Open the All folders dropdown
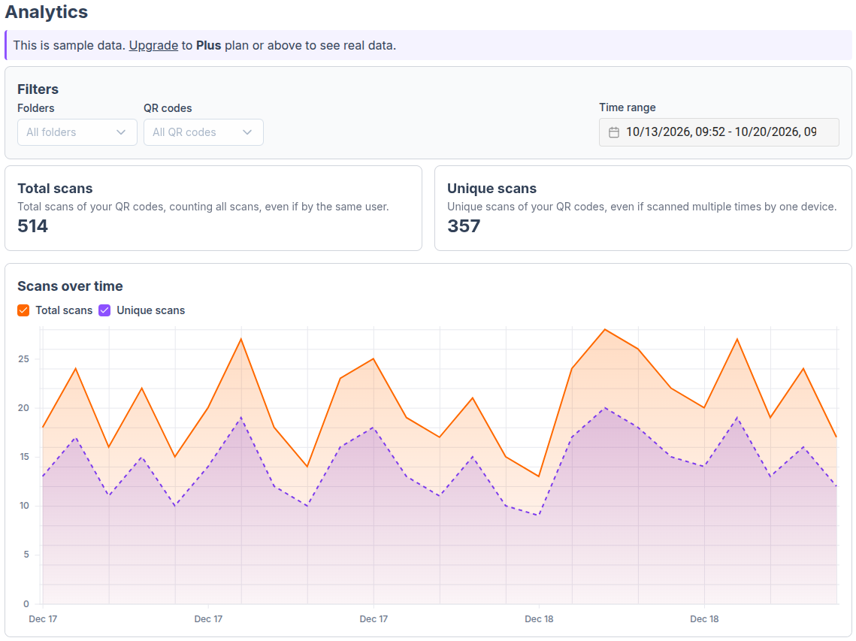Image resolution: width=856 pixels, height=641 pixels. coord(77,132)
